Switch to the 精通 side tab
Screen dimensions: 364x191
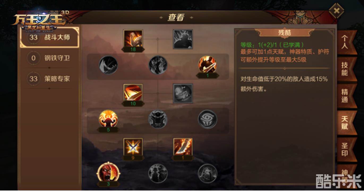pos(346,96)
